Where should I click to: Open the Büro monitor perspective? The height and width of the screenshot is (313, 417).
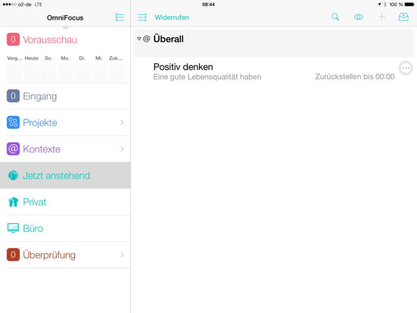point(33,228)
